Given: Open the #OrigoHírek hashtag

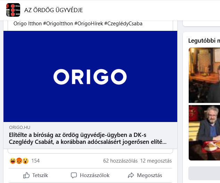Looking at the screenshot, I should 89,24.
